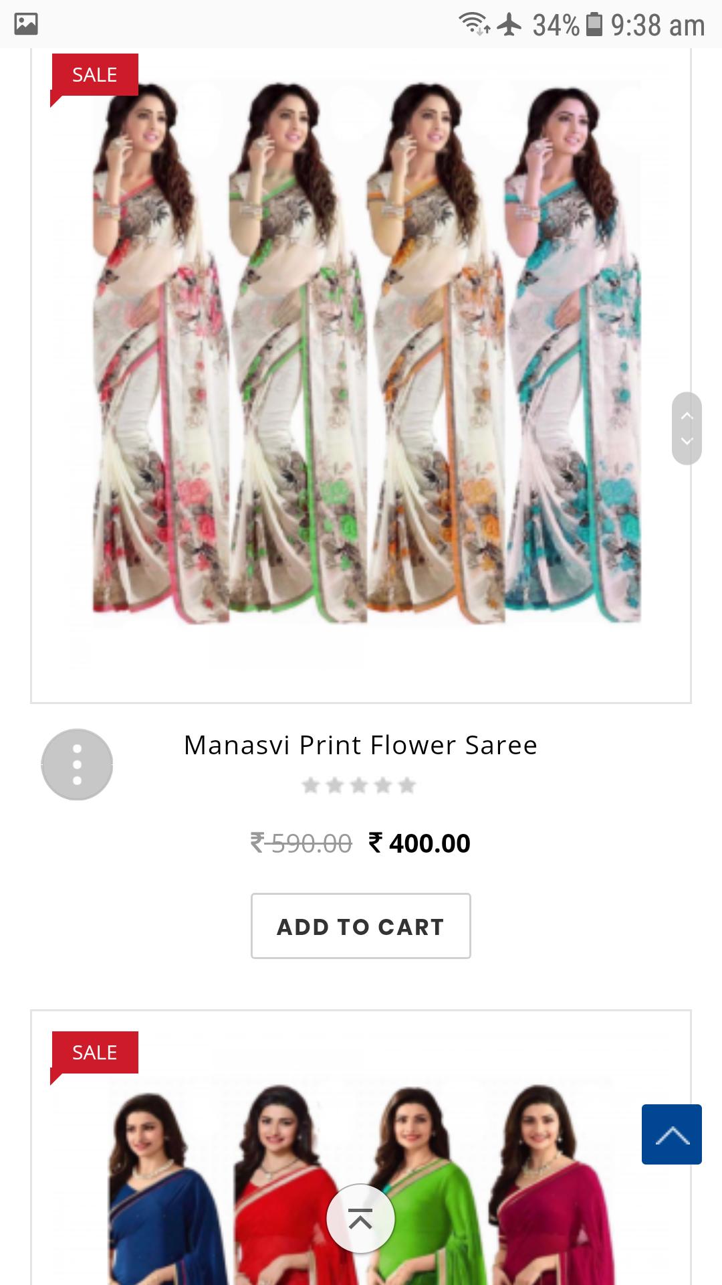Open the three-dot options menu beside product title
The height and width of the screenshot is (1285, 722).
click(x=77, y=764)
